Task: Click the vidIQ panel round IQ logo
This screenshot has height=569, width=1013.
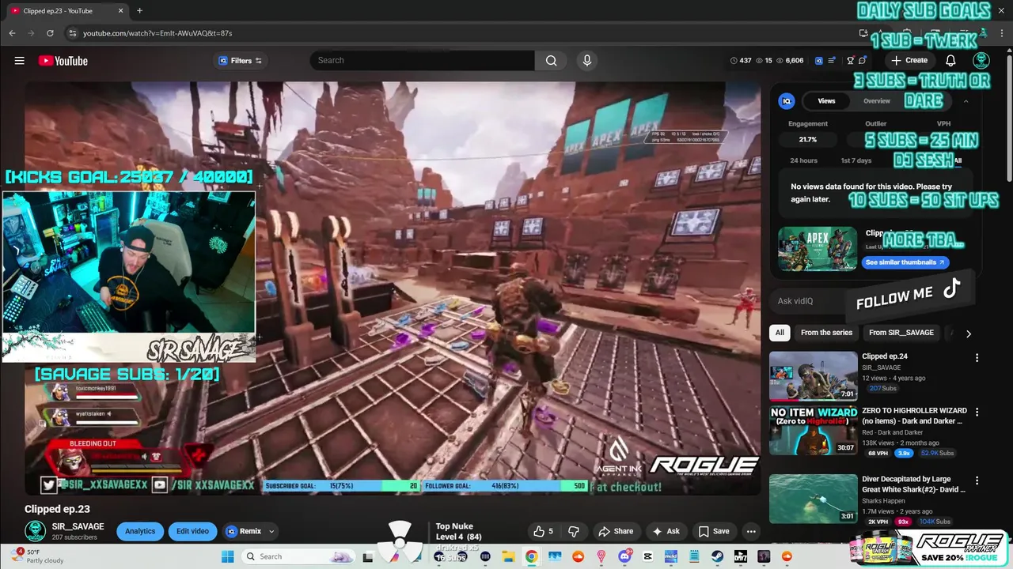Action: (x=787, y=101)
